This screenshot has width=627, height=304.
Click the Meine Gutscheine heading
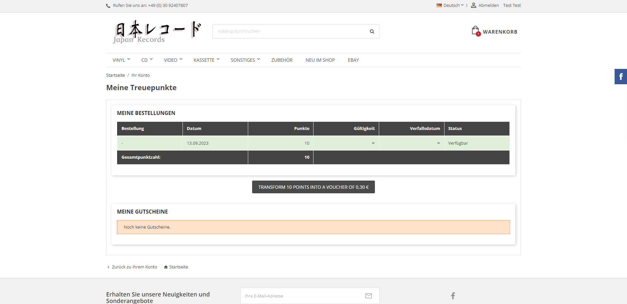pyautogui.click(x=142, y=212)
